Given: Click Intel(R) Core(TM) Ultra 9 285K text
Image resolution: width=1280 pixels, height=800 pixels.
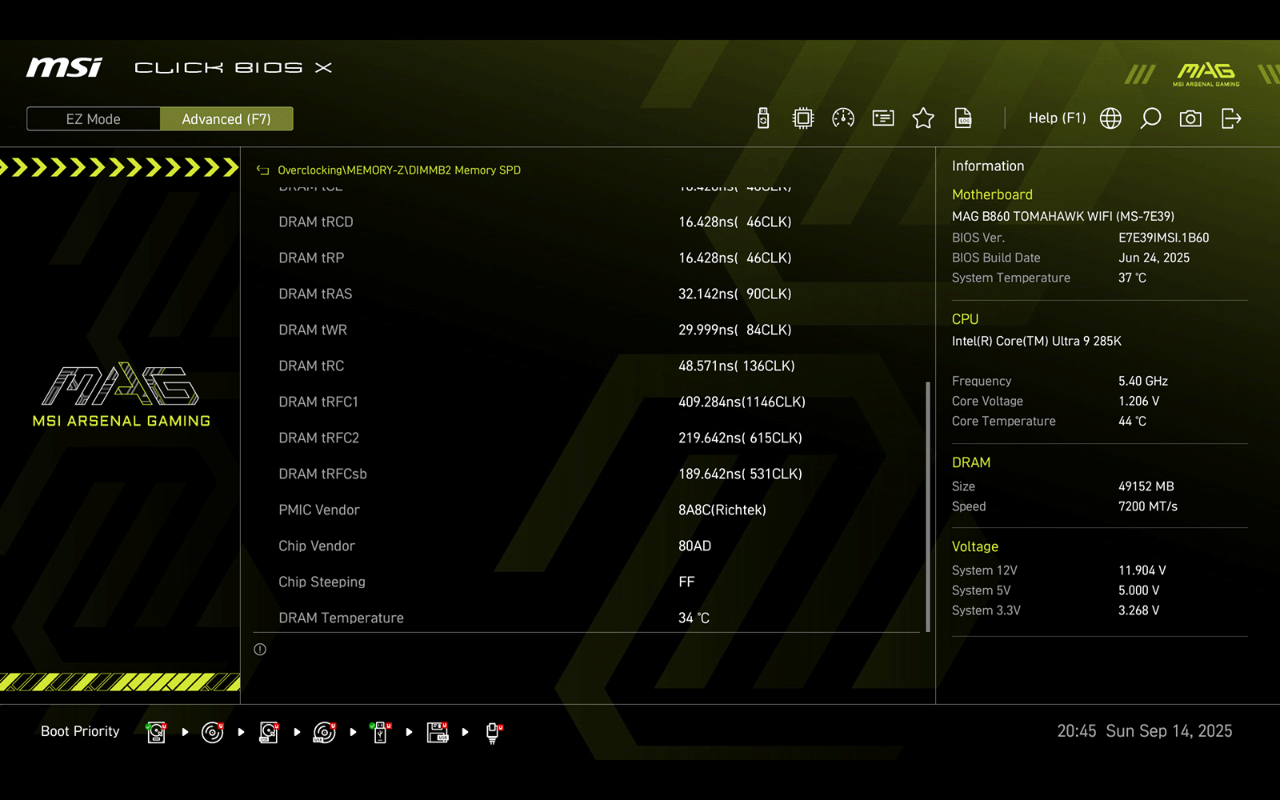Looking at the screenshot, I should 1037,341.
